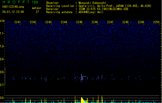Select the 0.6 frequency axis label
The width and height of the screenshot is (162, 103).
(x=2, y=98)
